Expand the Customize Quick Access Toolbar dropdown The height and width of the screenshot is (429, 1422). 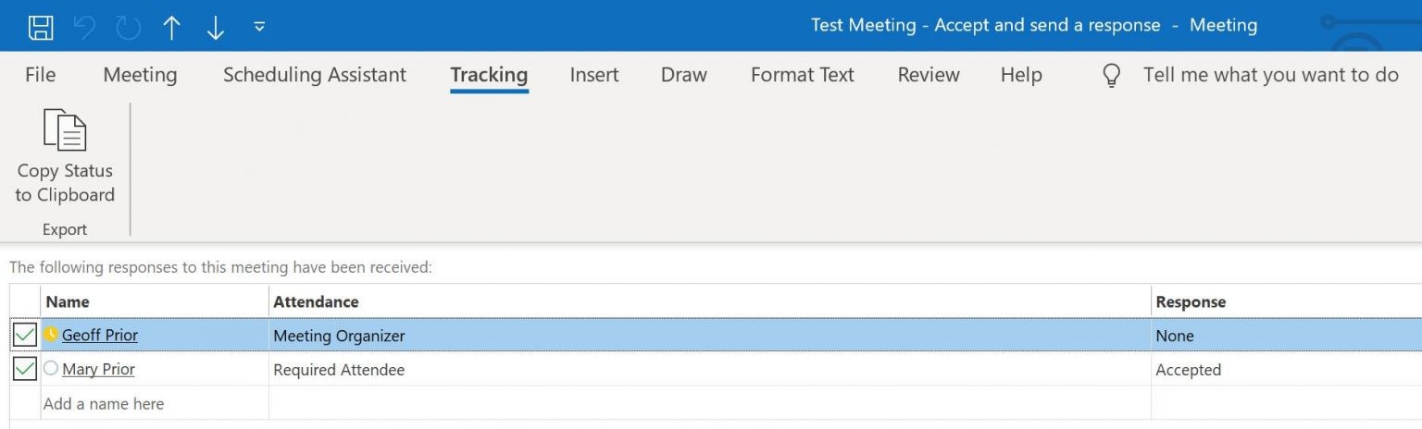(259, 27)
